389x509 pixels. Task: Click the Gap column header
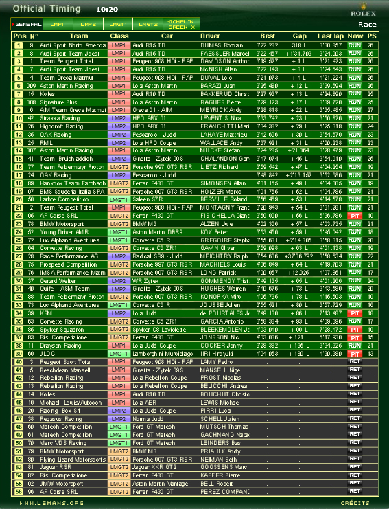click(x=300, y=36)
